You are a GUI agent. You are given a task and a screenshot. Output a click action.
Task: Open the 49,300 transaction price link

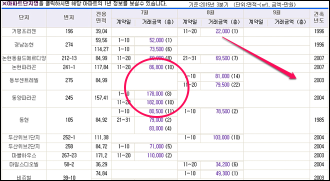tap(222, 173)
